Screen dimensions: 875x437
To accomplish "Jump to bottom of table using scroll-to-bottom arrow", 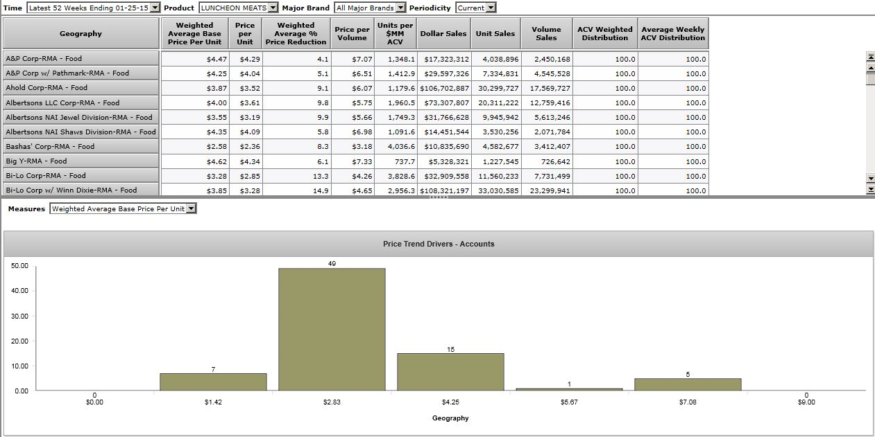I will point(870,189).
